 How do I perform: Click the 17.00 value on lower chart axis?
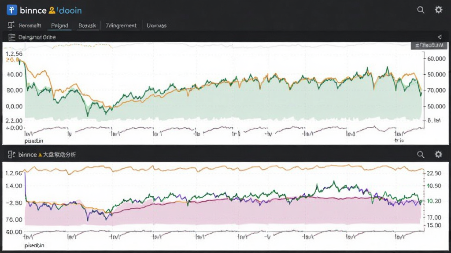[x=434, y=217]
